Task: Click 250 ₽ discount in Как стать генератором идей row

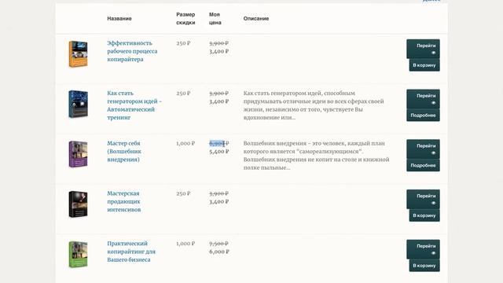Action: [183, 93]
